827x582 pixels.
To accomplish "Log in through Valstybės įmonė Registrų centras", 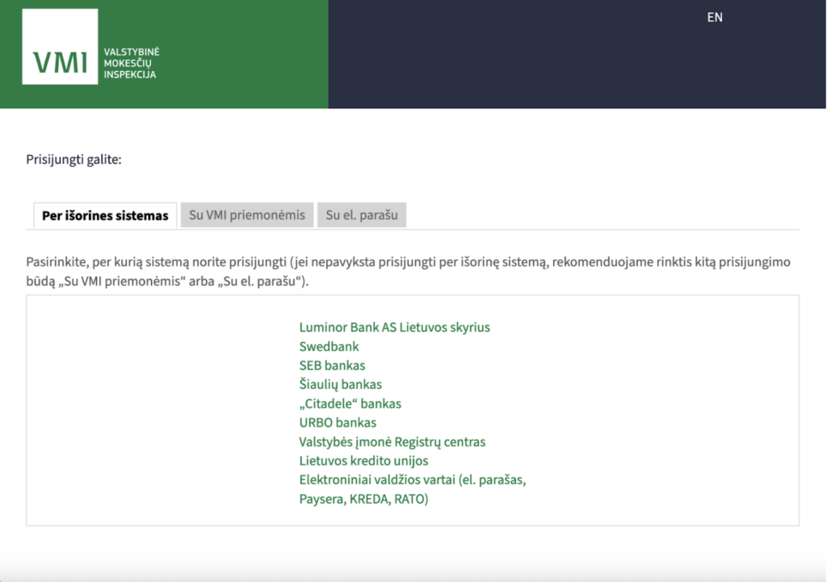I will [392, 442].
